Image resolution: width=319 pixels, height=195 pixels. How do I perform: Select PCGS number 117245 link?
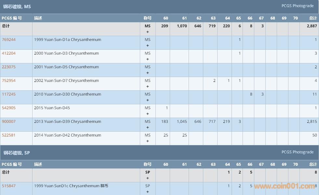pyautogui.click(x=9, y=94)
